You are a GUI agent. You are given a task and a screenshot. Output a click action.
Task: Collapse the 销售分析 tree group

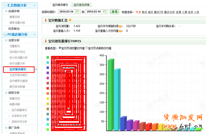pos(6,93)
